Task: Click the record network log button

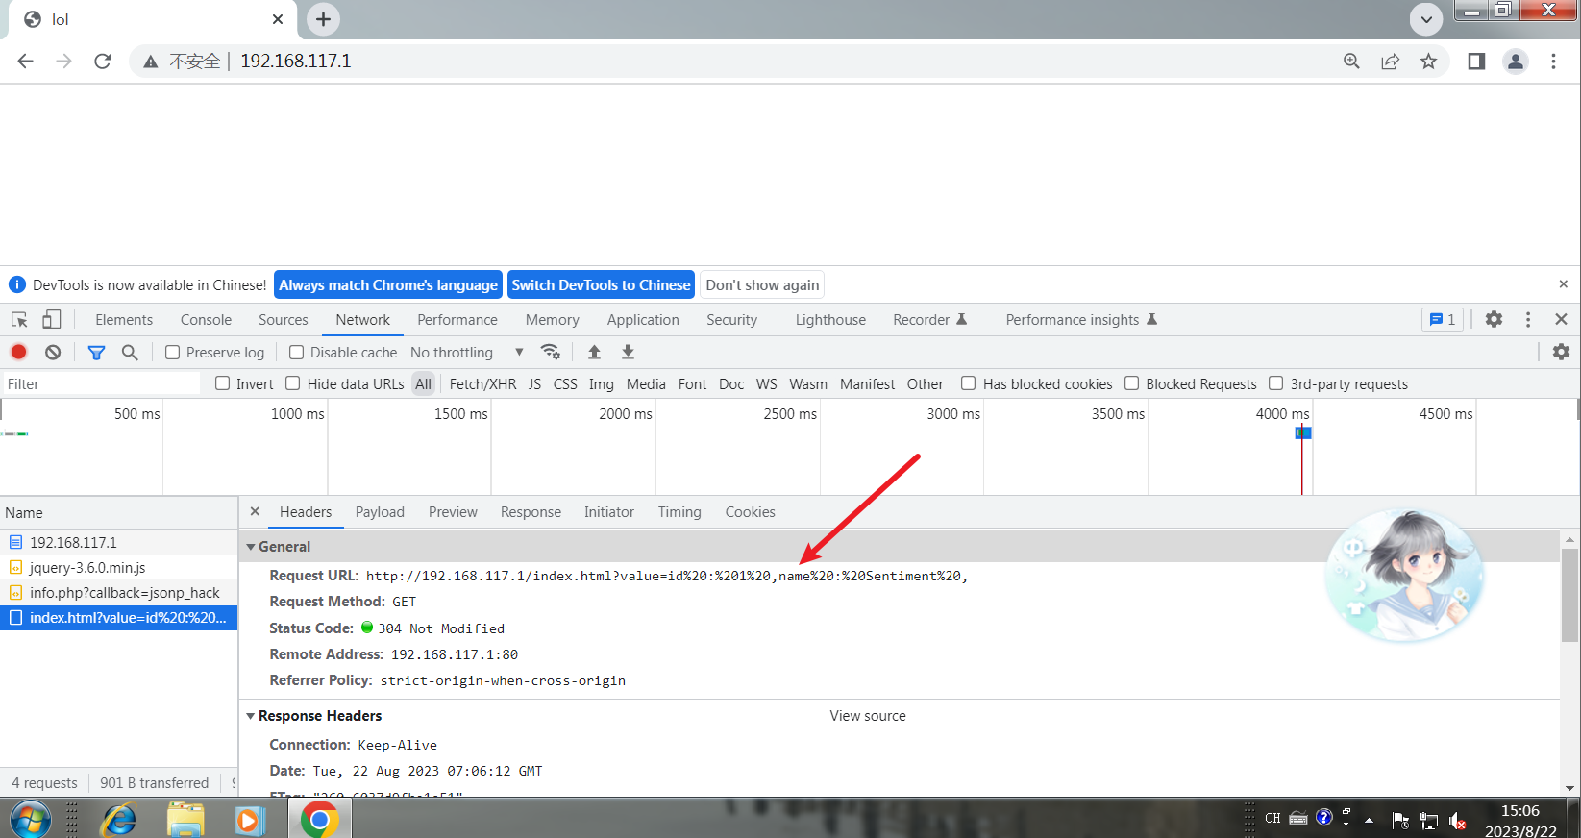Action: pyautogui.click(x=18, y=352)
